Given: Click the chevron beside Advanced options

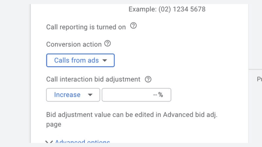Looking at the screenshot, I should (49, 142).
